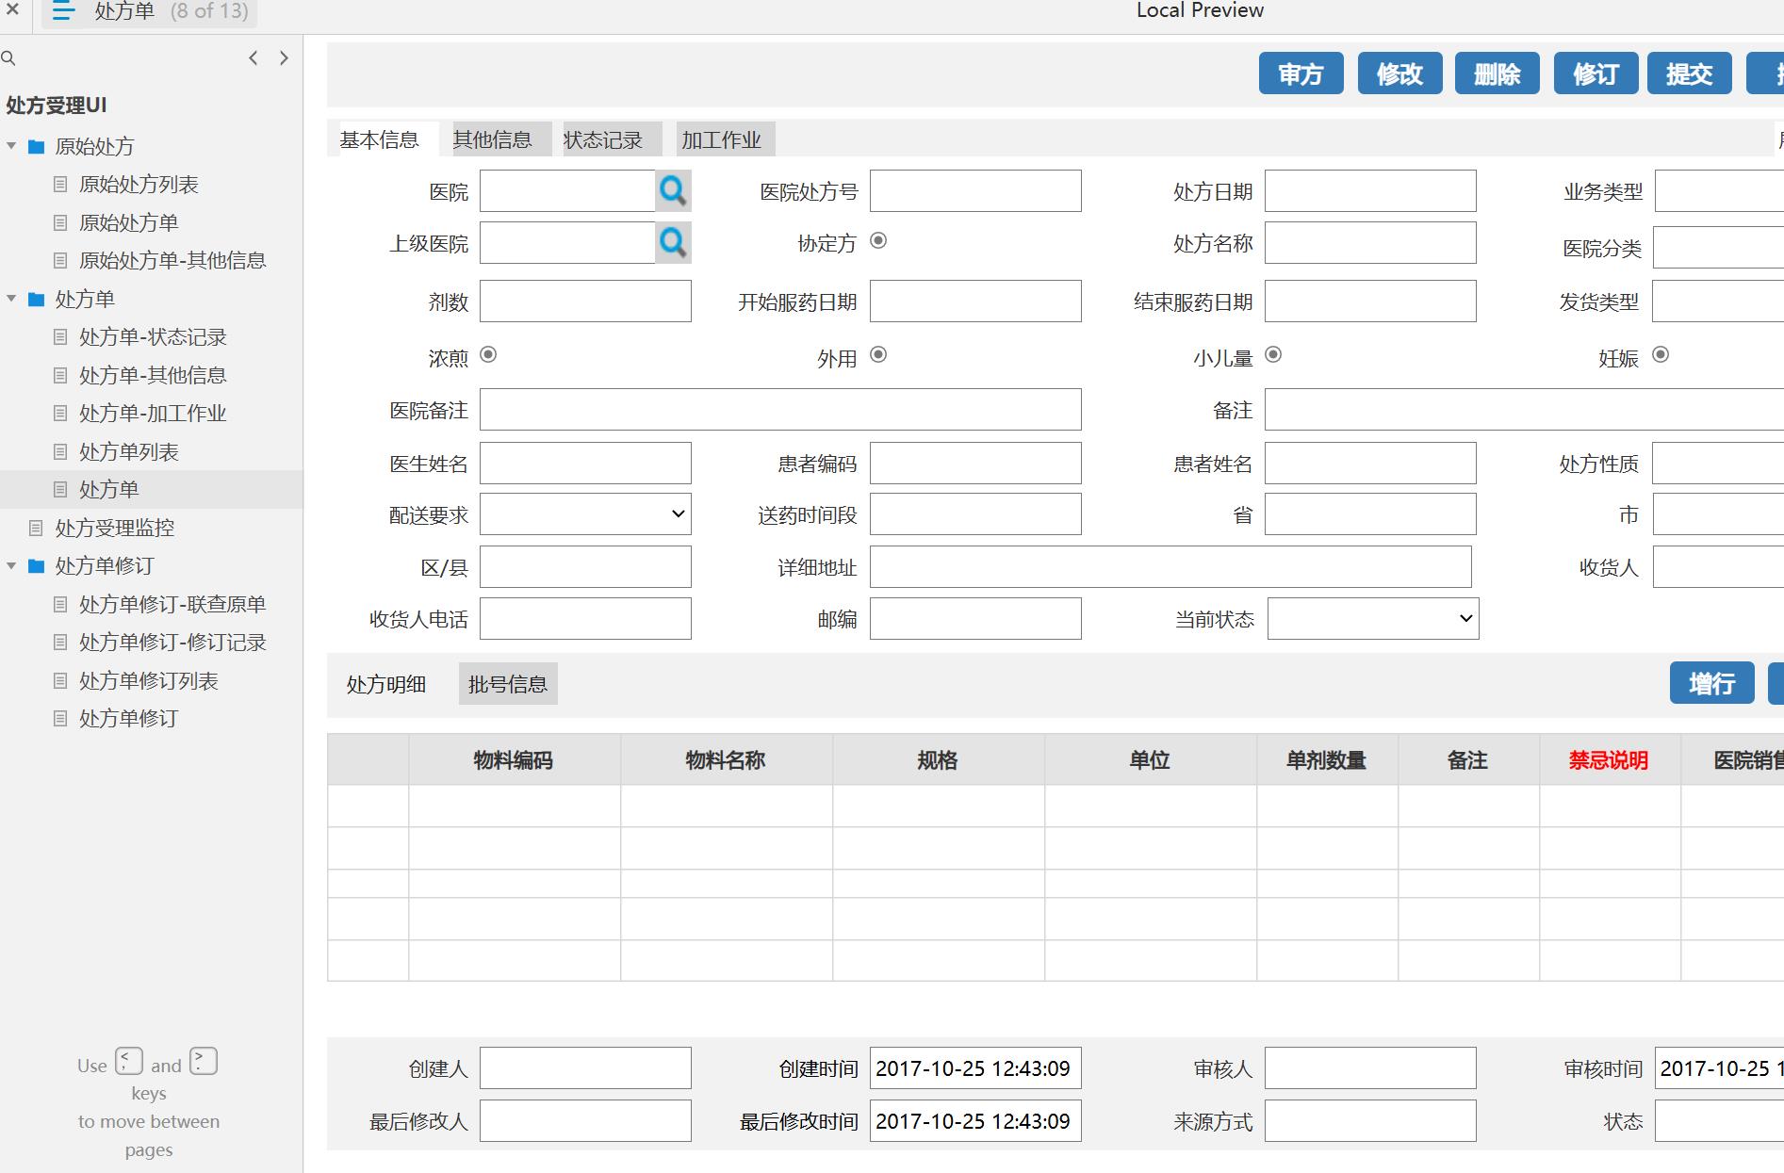Click the 单剂数量 column header
1784x1173 pixels.
(1327, 760)
